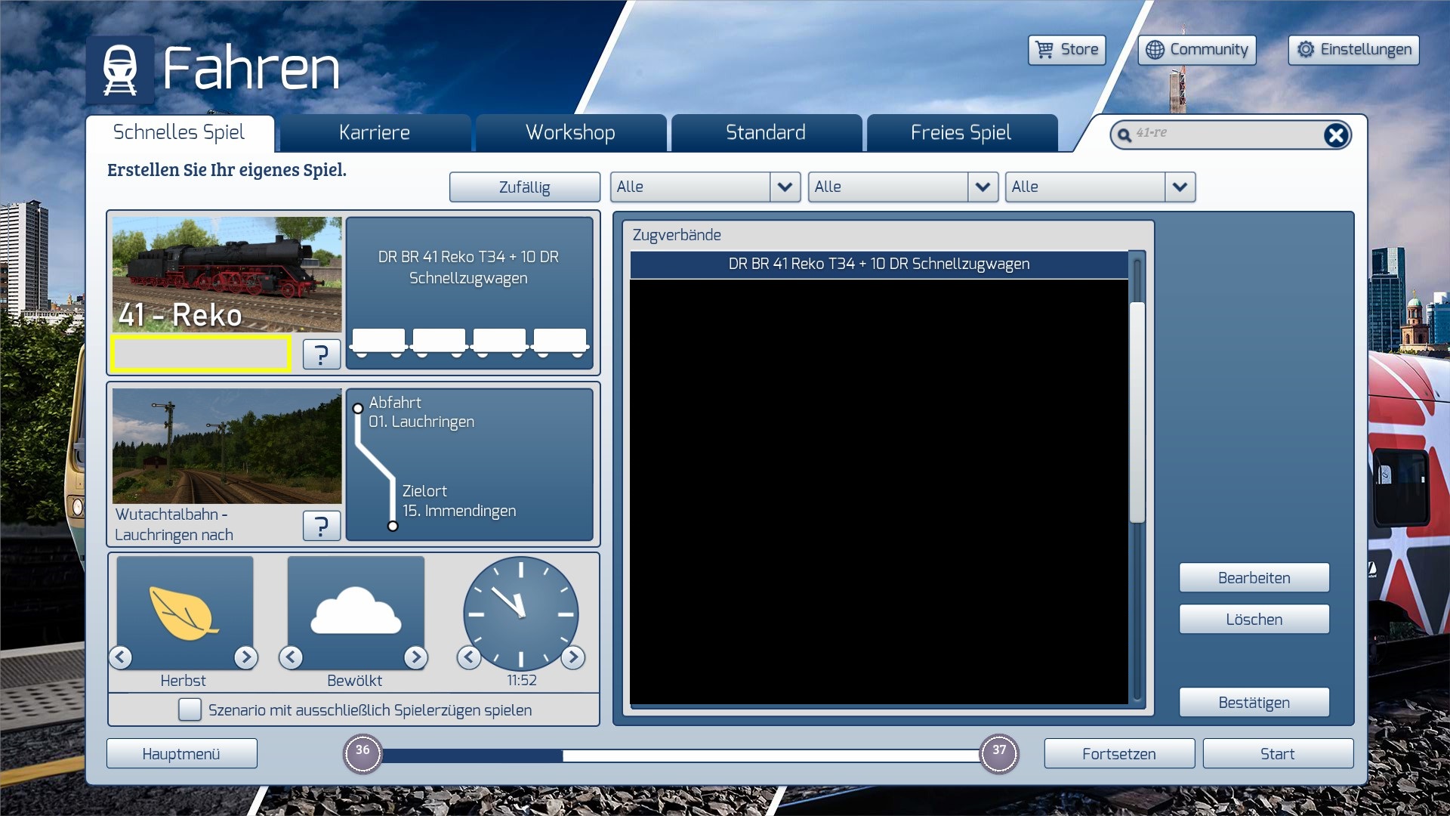Click the help question mark beside 41-Reko

[321, 354]
